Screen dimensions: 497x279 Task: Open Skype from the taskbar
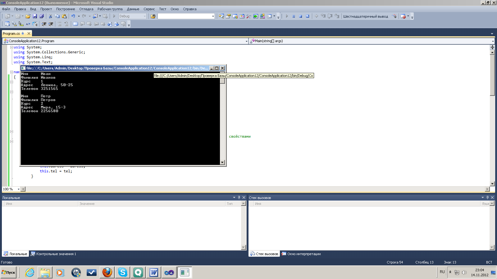pos(123,272)
